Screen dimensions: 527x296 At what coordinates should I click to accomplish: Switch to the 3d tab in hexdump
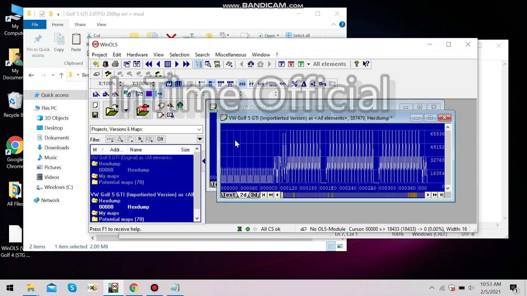click(x=254, y=195)
